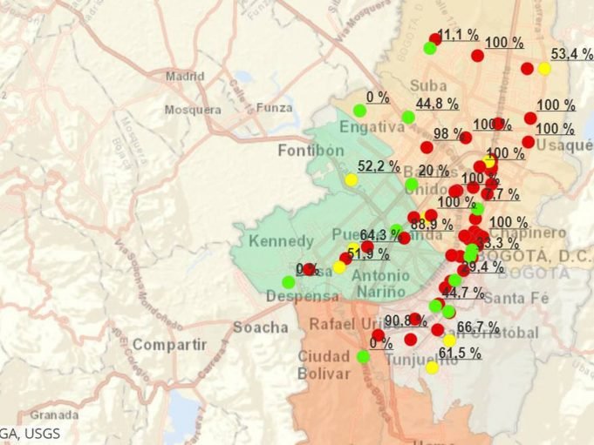Screen dimensions: 594x445
Task: Click the 61,5 % label near Tunjuelito
Action: tap(460, 353)
